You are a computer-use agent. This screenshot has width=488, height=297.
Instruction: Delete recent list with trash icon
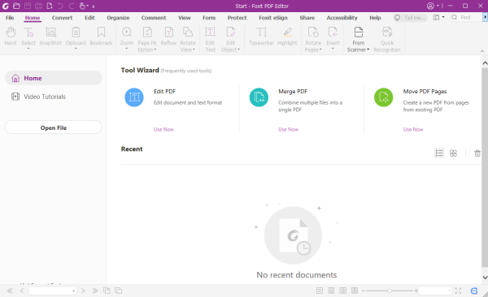point(477,153)
